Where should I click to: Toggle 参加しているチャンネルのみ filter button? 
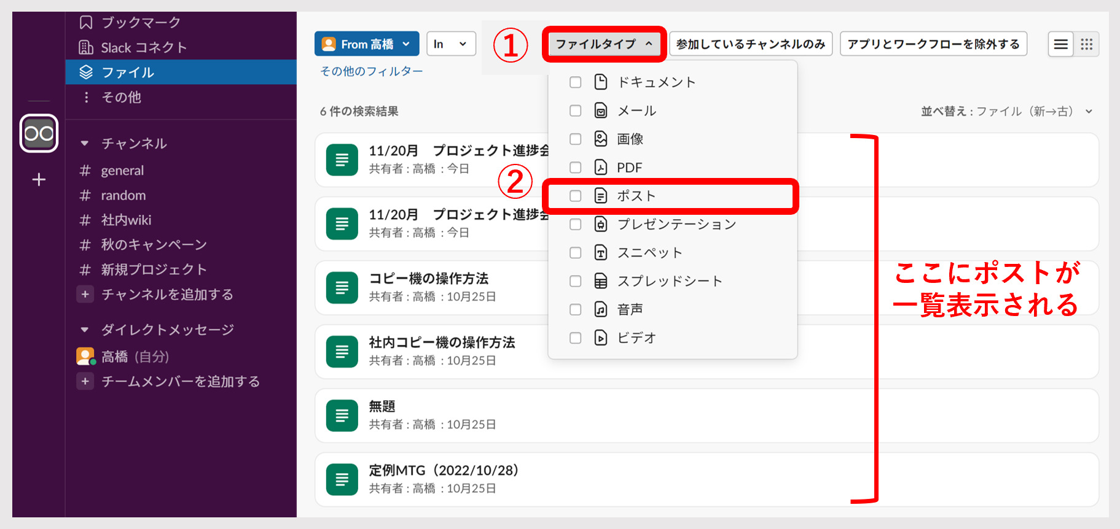751,44
